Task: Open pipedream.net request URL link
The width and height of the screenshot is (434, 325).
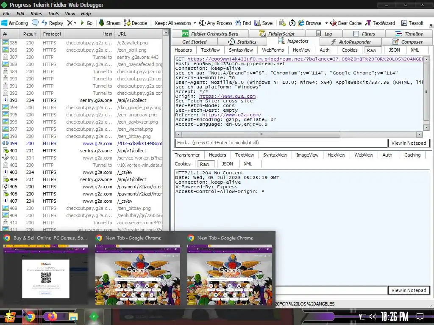Action: tap(305, 59)
